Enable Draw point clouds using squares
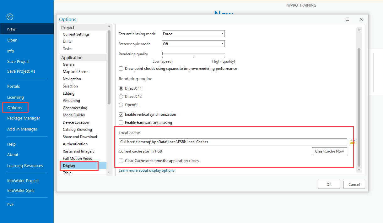Screen dimensions: 383x223 point(121,69)
